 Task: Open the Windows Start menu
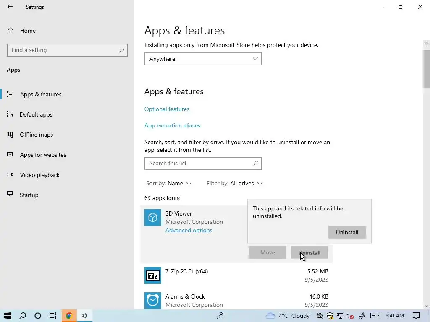(x=8, y=316)
